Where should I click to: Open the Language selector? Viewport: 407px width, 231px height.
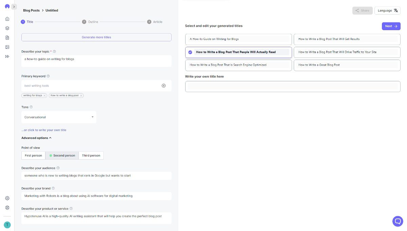387,10
